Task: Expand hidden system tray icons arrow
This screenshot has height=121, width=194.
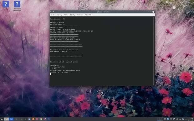Action: click(x=186, y=119)
